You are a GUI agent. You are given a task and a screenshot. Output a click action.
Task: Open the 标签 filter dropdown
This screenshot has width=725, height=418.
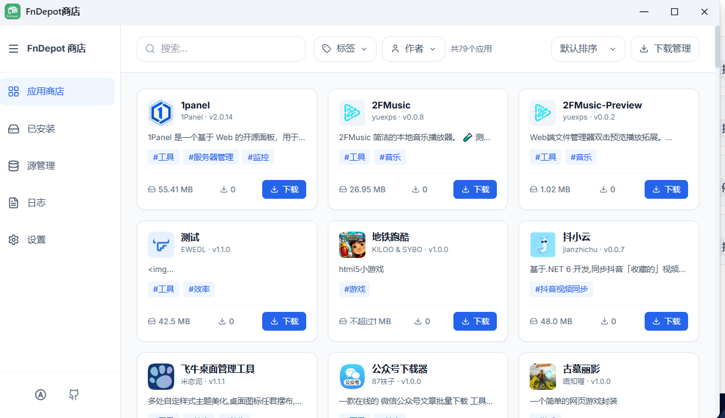[345, 49]
